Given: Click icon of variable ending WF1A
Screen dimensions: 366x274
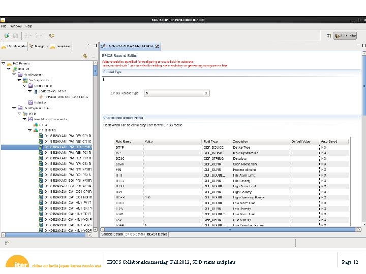Looking at the screenshot, I should [x=41, y=186].
